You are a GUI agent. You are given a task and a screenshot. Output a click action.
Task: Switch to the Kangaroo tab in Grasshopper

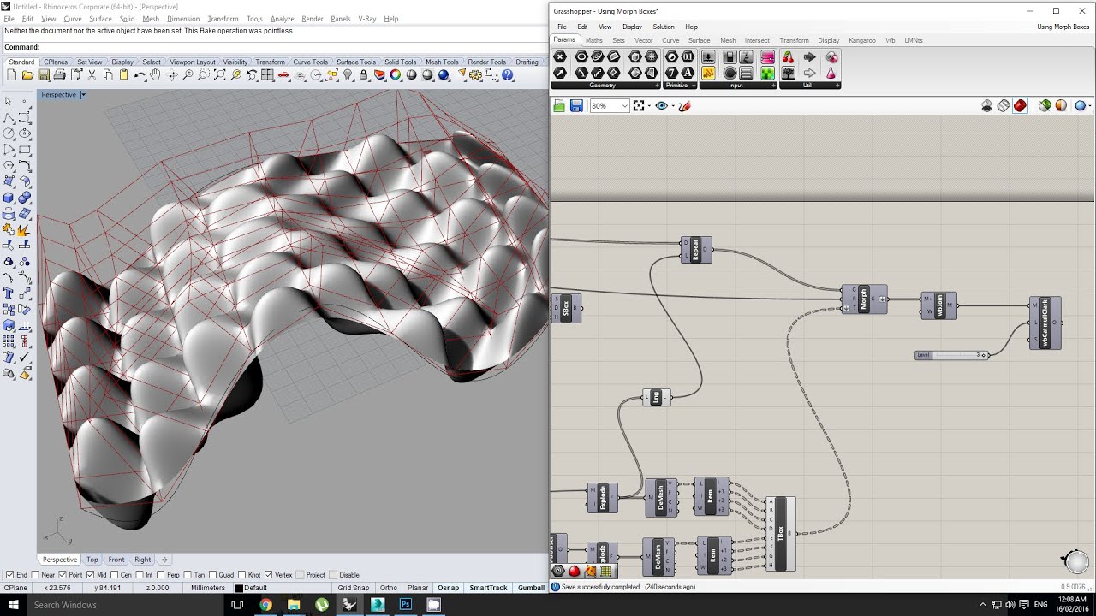pyautogui.click(x=861, y=40)
